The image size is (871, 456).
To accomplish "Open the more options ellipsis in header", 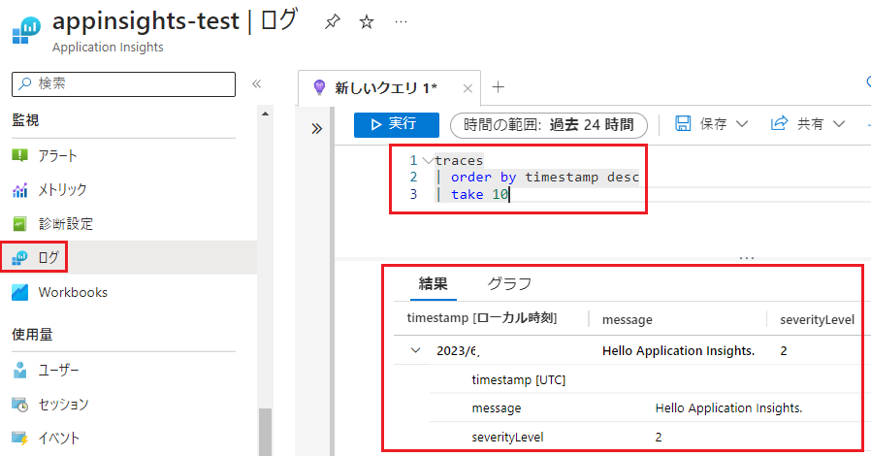I will tap(401, 22).
